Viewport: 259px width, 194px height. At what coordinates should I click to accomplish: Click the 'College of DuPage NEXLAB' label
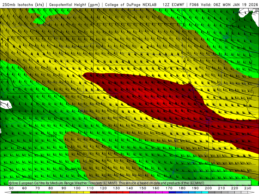coord(130,5)
